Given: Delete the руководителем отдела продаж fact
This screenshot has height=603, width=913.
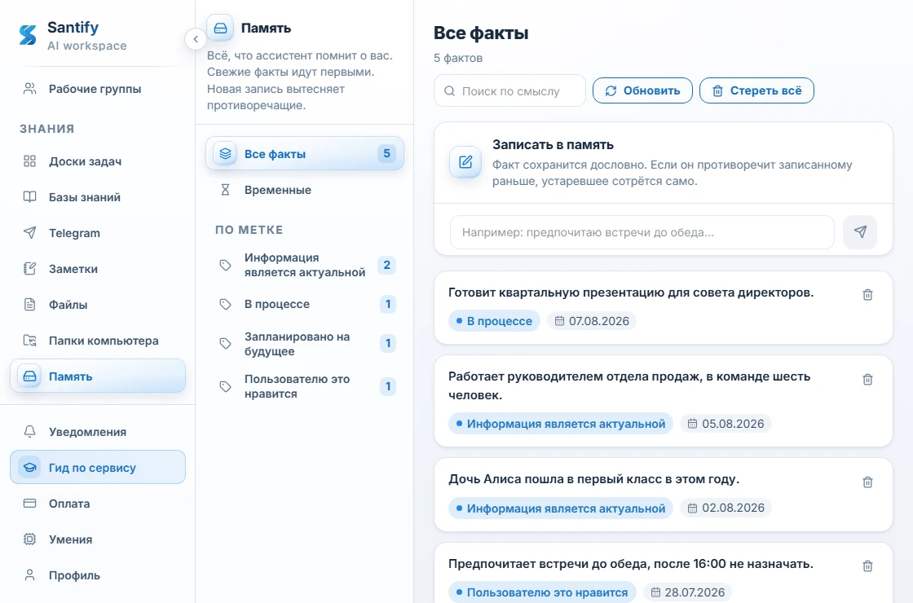Looking at the screenshot, I should click(867, 380).
